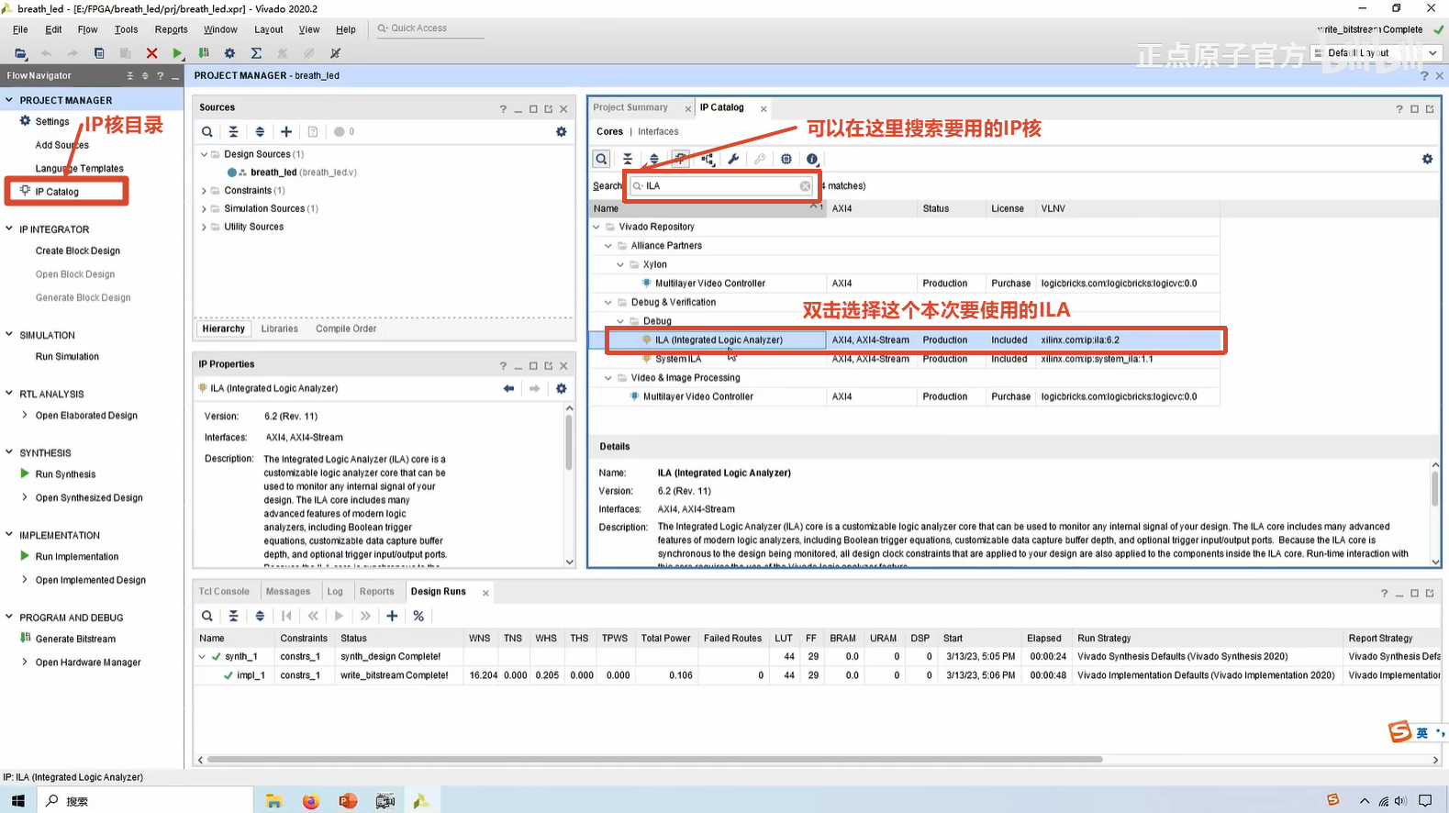Open the Tools menu
Image resolution: width=1449 pixels, height=813 pixels.
tap(127, 29)
